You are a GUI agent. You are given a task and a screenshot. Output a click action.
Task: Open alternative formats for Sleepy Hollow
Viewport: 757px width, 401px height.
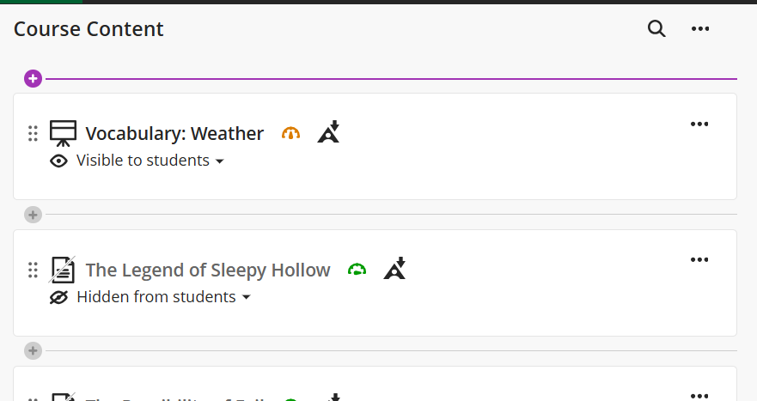(395, 269)
